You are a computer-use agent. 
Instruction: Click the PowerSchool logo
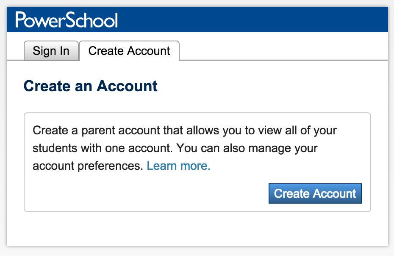[x=67, y=20]
